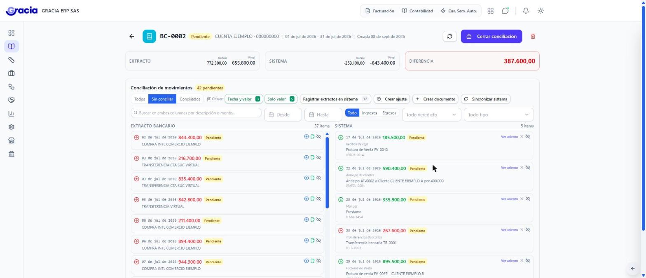The image size is (646, 278).
Task: Remove the 335.900,00 system row with X
Action: point(522,199)
